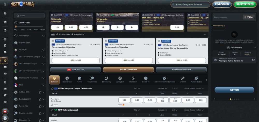This screenshot has width=259, height=122.
Task: Pick odds 1.26 for Fenerbahce win
Action: (x=124, y=100)
